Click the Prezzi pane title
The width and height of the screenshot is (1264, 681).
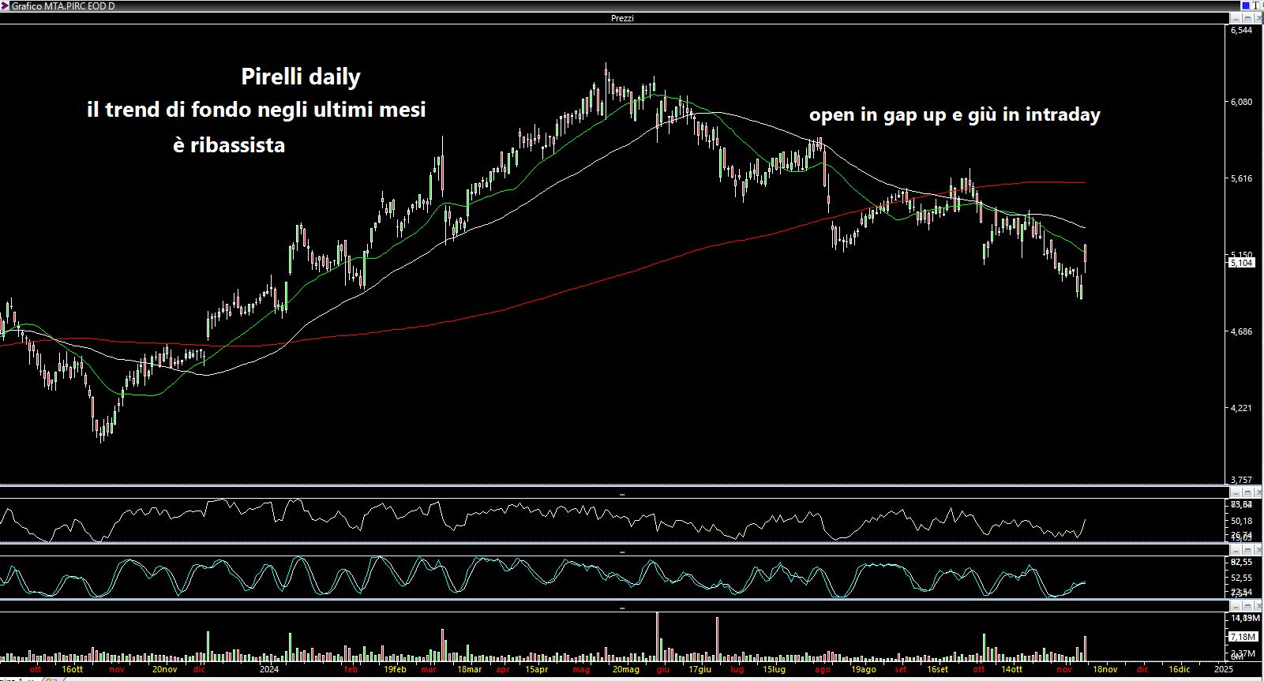(x=622, y=18)
